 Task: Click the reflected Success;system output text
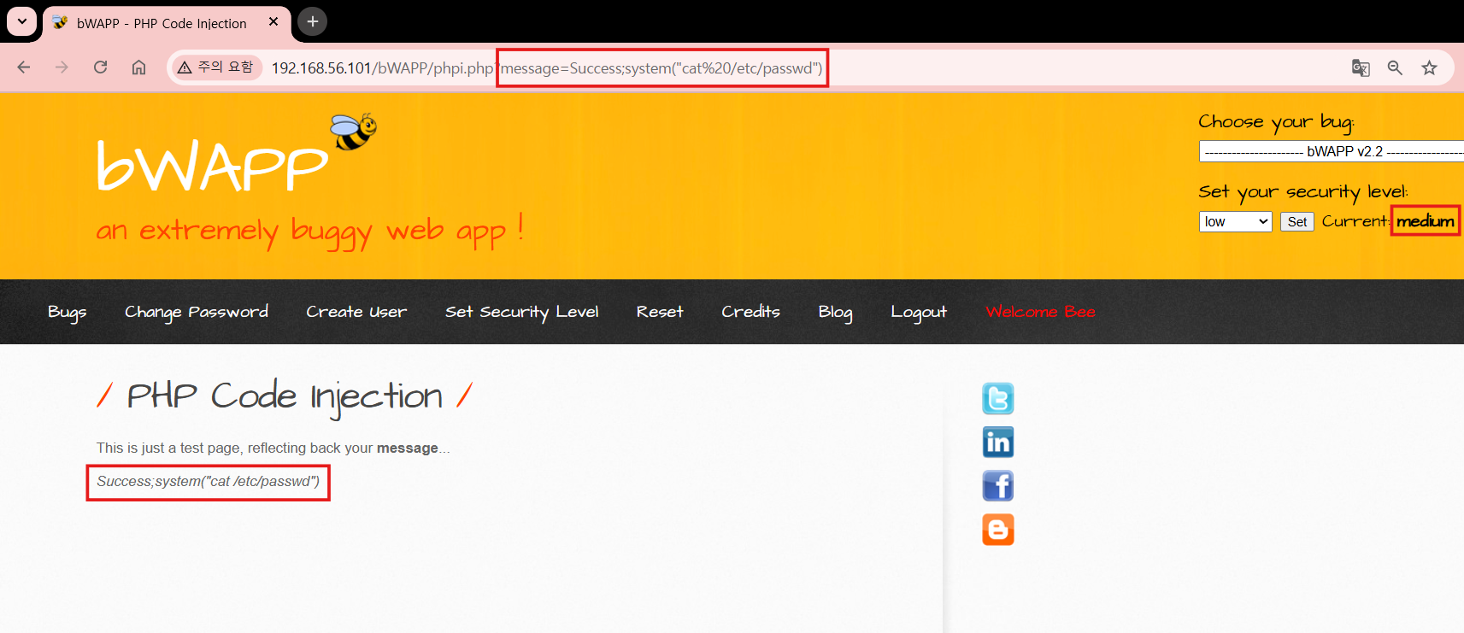pyautogui.click(x=208, y=482)
